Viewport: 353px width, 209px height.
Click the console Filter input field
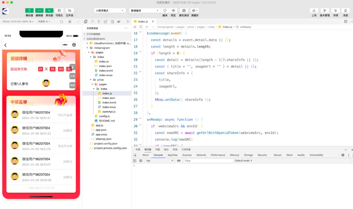[208, 161]
